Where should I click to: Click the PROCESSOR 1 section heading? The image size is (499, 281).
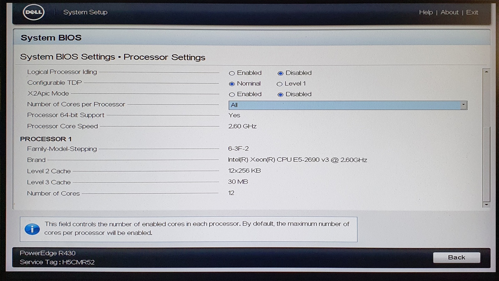pyautogui.click(x=46, y=139)
